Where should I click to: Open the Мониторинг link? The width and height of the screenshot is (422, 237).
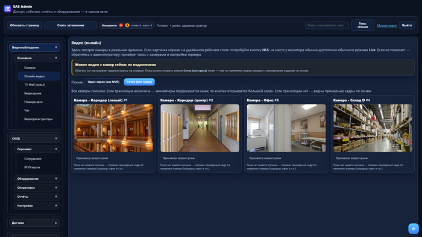387,25
